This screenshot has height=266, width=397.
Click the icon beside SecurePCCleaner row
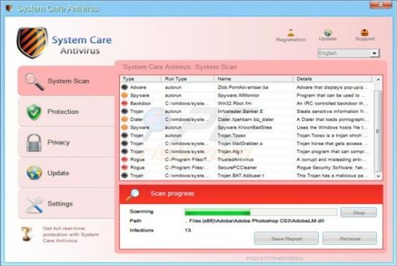125,168
